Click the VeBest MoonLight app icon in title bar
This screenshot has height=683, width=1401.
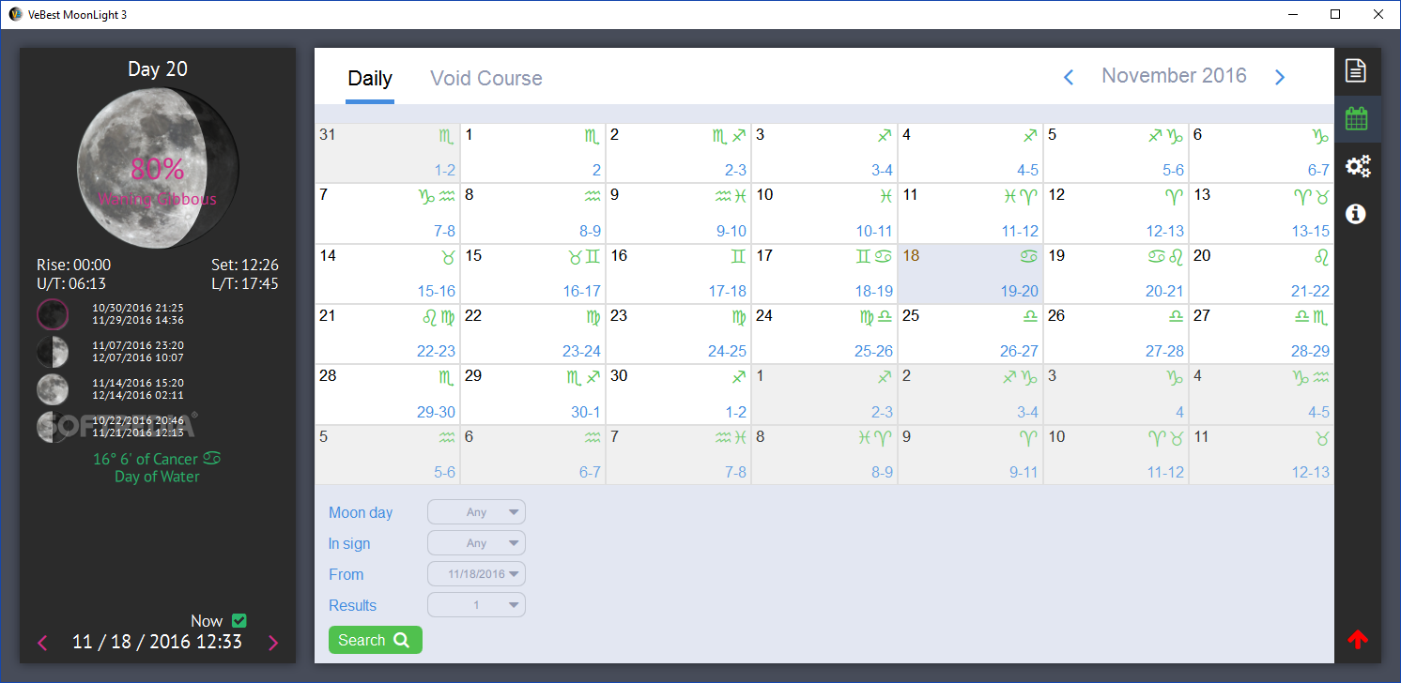15,14
